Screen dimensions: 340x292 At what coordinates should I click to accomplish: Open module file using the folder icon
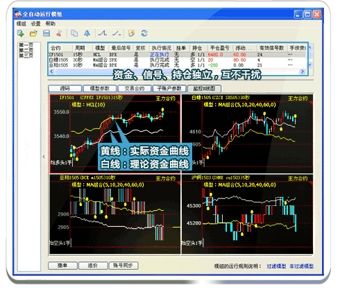[33, 34]
